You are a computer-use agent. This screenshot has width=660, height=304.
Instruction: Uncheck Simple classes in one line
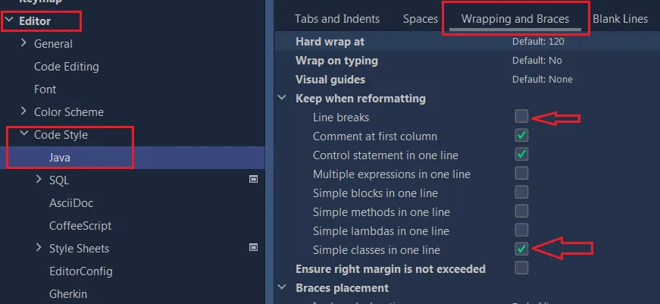521,249
